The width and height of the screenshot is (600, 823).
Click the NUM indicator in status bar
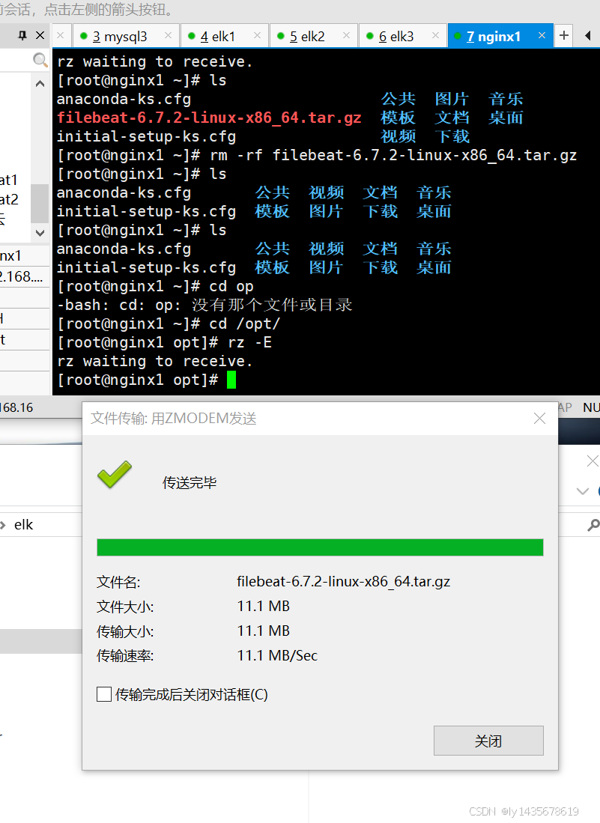pos(591,407)
